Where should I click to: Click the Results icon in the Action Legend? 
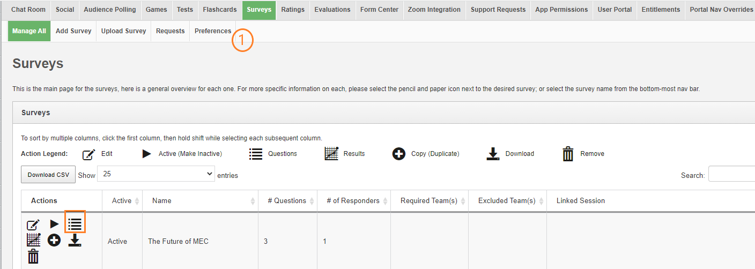click(x=332, y=154)
